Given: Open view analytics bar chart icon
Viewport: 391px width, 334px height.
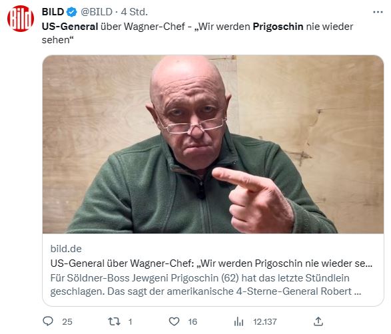Looking at the screenshot, I should (x=238, y=321).
